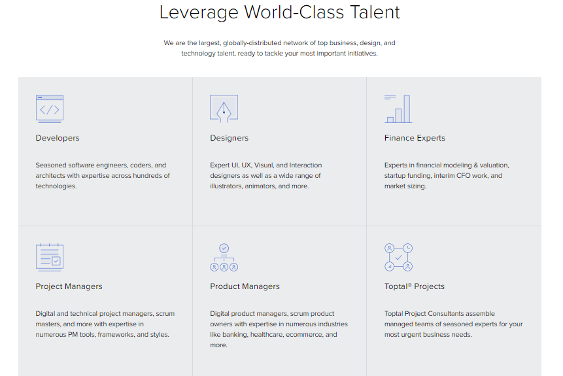Screen dimensions: 563x376
Task: Open the Toptal Projects heading link
Action: coord(415,286)
